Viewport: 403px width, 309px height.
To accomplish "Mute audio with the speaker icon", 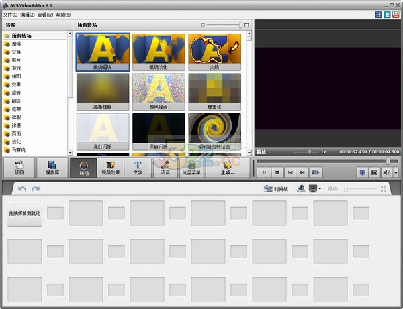I will [387, 172].
